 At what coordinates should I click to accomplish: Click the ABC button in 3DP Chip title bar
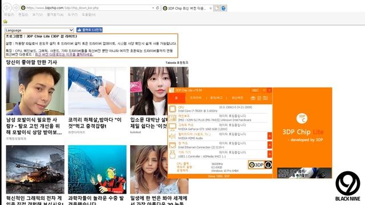(255, 90)
